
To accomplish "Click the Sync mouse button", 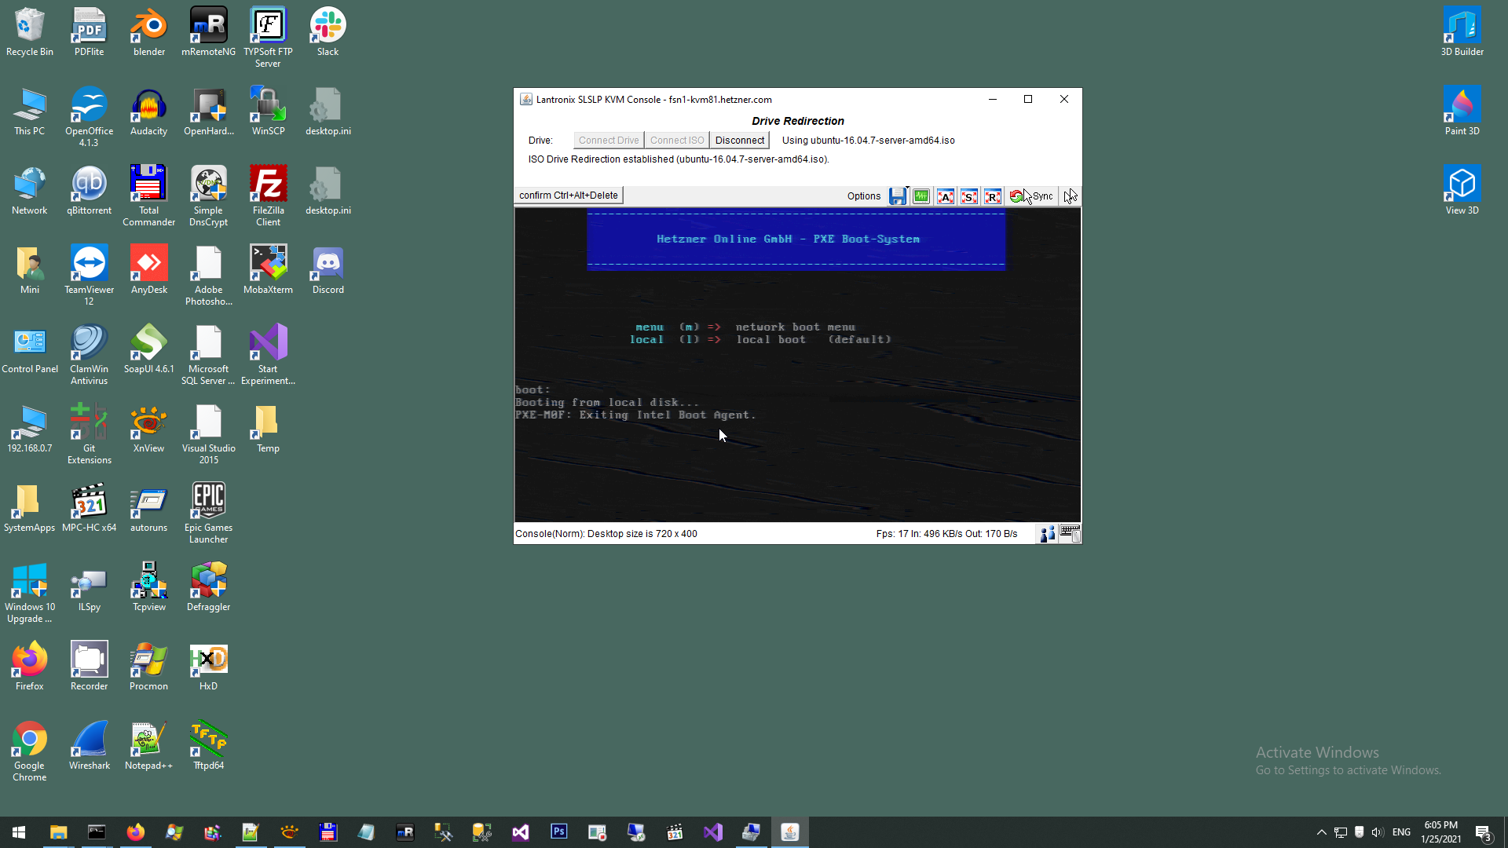I will pyautogui.click(x=1032, y=196).
